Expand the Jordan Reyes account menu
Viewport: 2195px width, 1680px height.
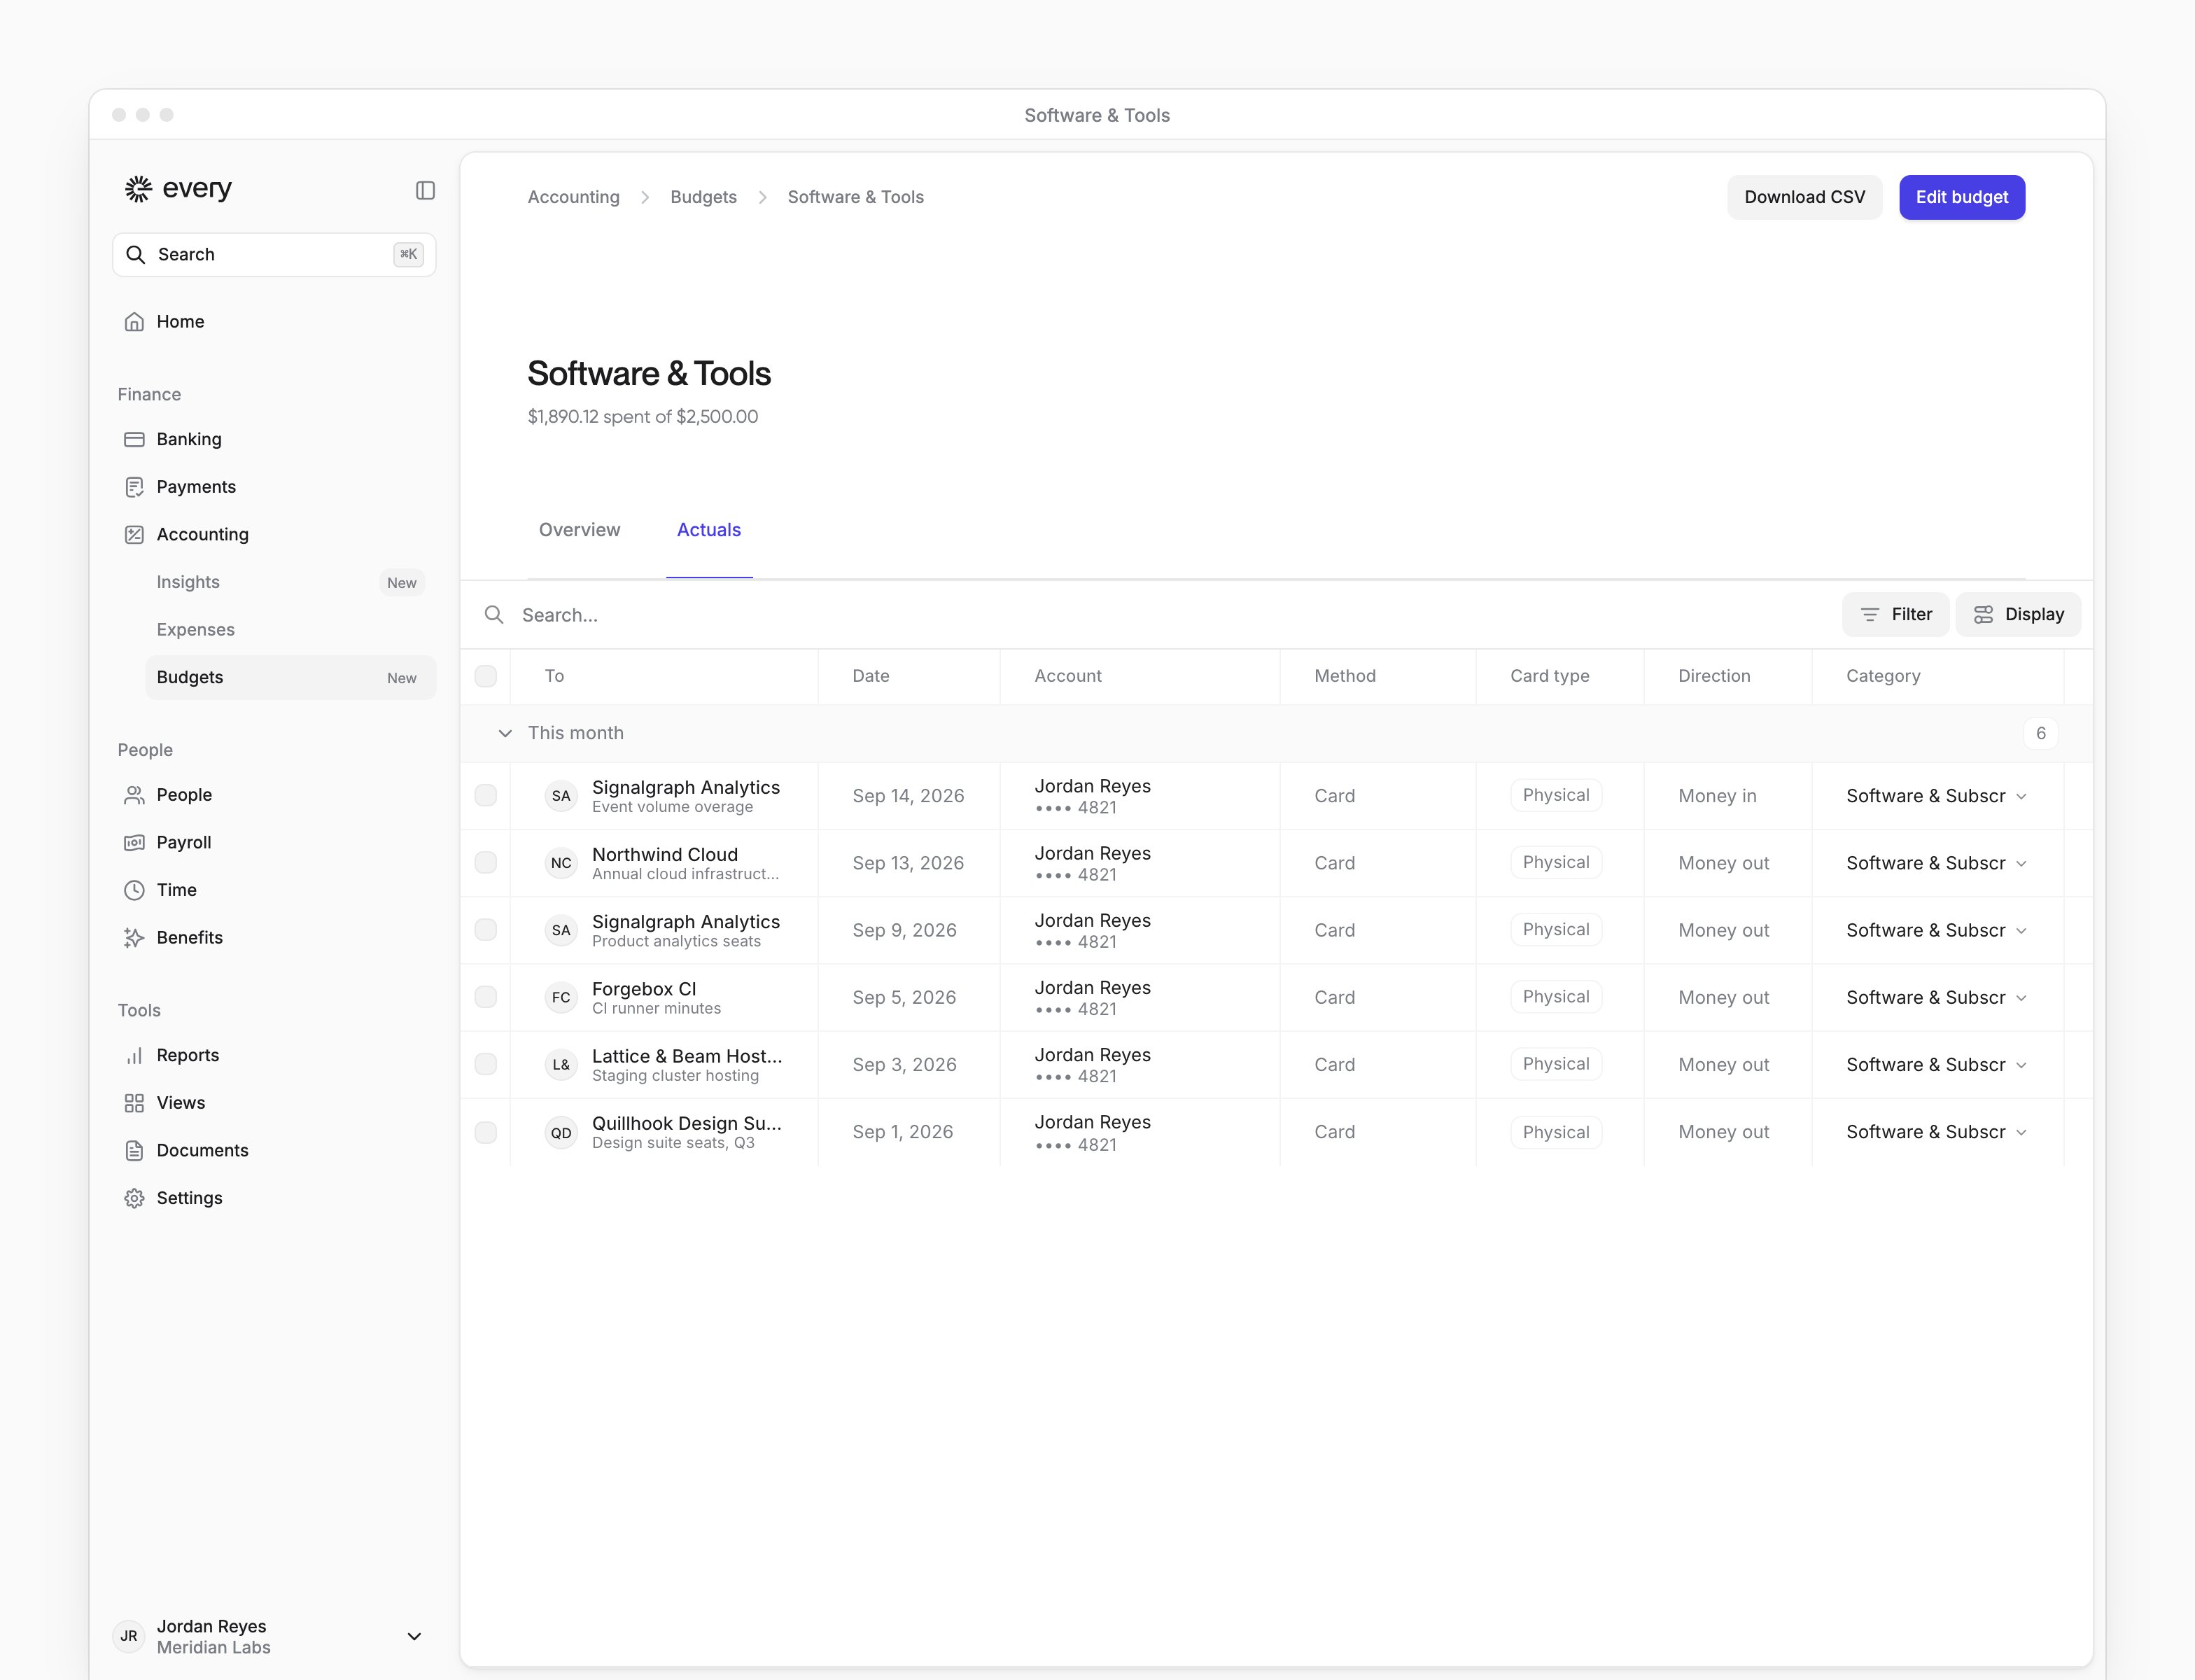[x=414, y=1636]
